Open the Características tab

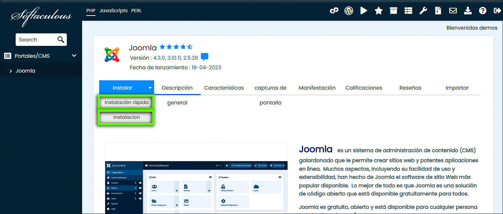coord(224,88)
